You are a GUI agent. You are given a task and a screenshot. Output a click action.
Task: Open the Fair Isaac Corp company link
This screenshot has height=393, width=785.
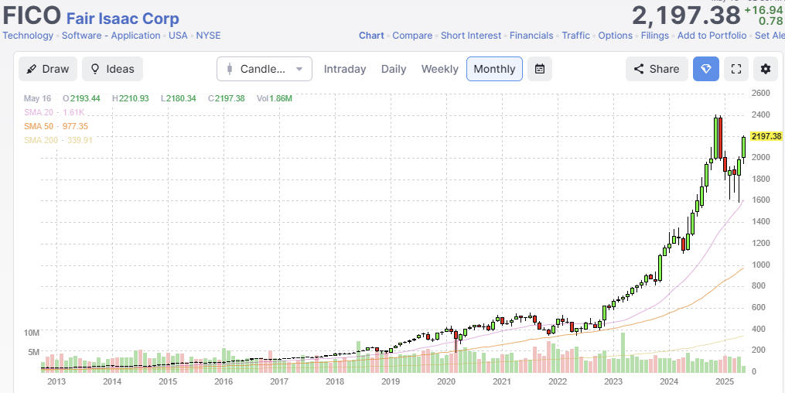point(123,19)
